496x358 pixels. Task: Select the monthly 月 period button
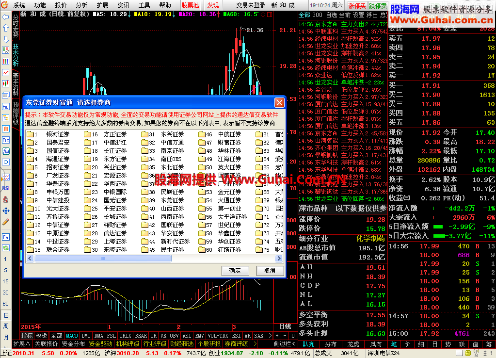[6, 338]
